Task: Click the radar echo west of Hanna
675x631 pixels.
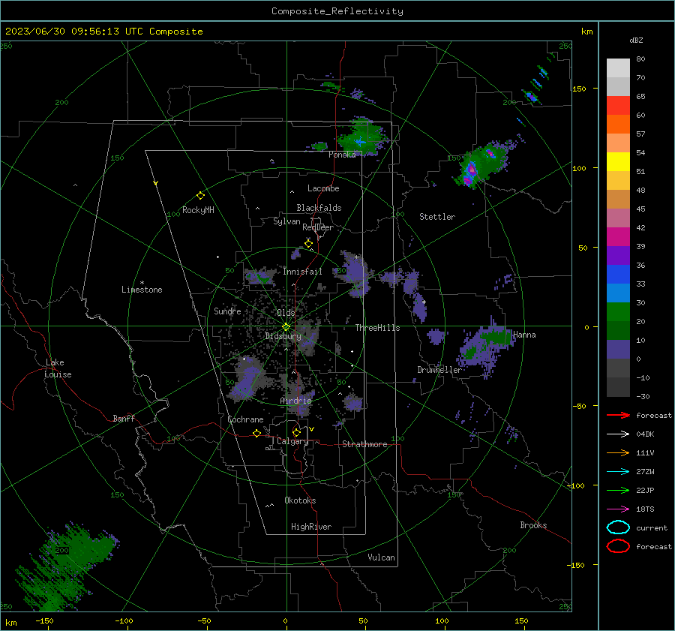Action: click(487, 346)
